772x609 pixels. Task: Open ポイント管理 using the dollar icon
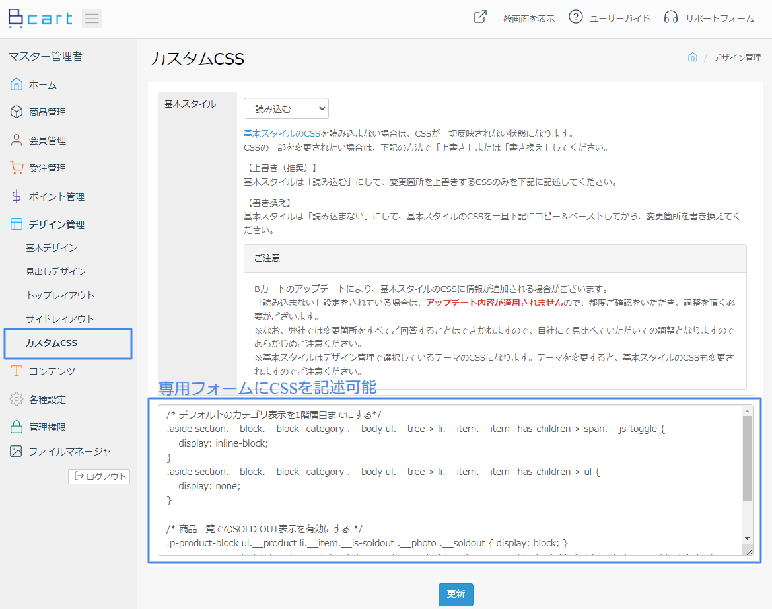point(16,196)
